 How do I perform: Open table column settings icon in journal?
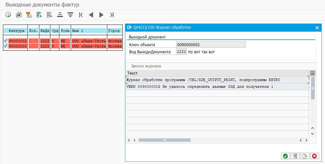tap(312, 73)
